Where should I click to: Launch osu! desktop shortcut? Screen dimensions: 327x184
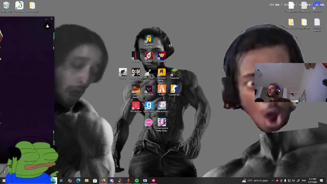coord(149,124)
